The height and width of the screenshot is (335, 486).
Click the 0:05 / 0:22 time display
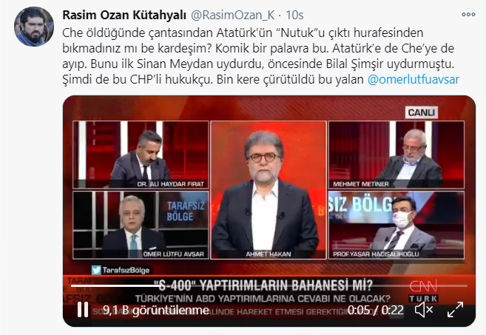pyautogui.click(x=376, y=310)
